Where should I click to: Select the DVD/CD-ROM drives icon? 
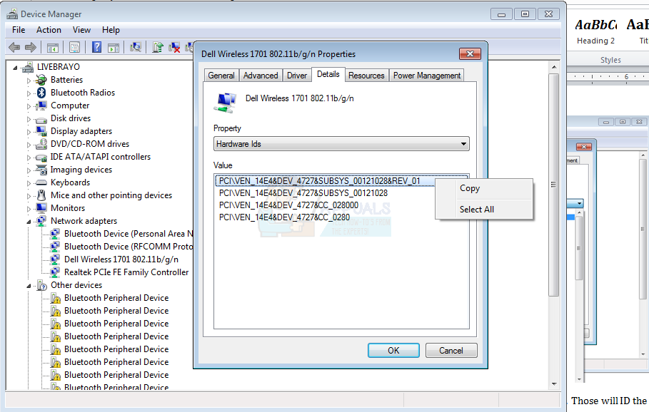point(41,144)
